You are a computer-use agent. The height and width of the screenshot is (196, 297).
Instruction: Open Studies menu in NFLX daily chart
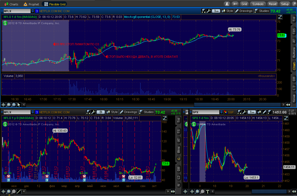click(146, 112)
